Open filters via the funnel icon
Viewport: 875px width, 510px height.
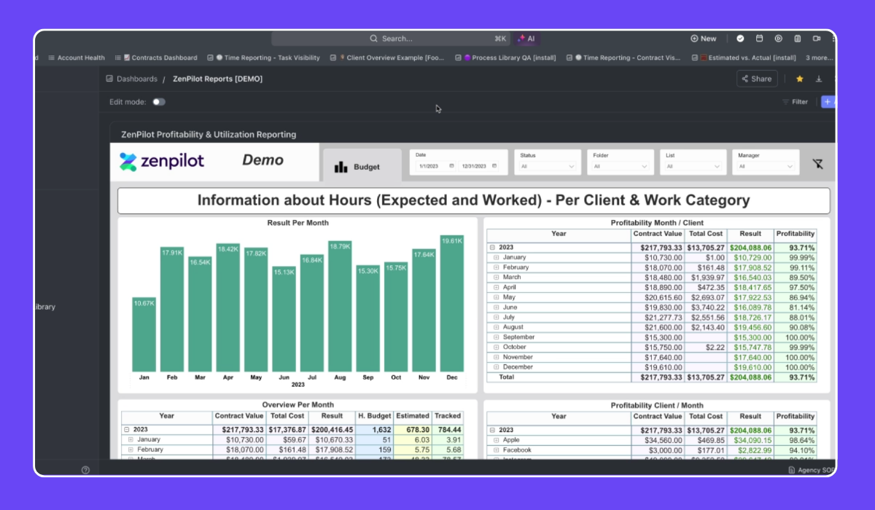coord(817,162)
